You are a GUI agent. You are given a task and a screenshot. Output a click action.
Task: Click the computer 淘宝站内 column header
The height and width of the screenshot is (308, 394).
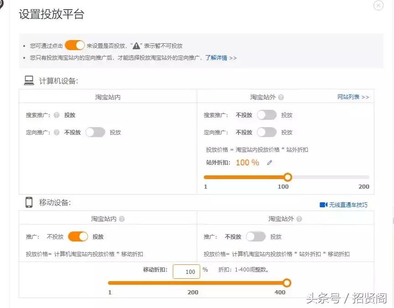pos(108,97)
